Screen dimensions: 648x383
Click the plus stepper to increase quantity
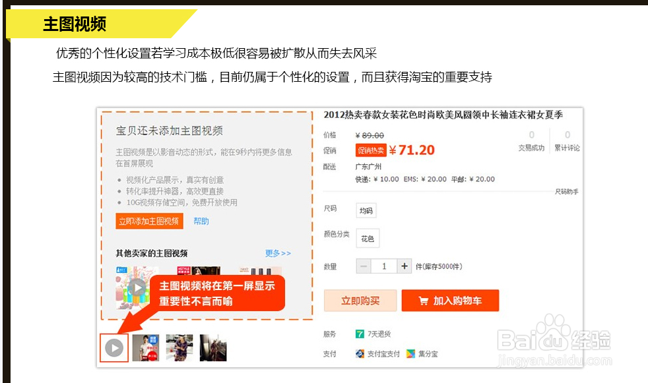coord(405,266)
